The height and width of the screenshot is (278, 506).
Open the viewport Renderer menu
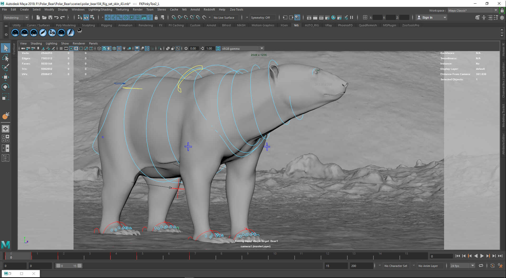[x=79, y=43]
